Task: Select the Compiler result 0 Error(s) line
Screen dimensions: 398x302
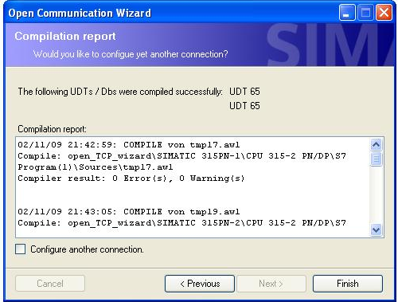Action: [131, 178]
